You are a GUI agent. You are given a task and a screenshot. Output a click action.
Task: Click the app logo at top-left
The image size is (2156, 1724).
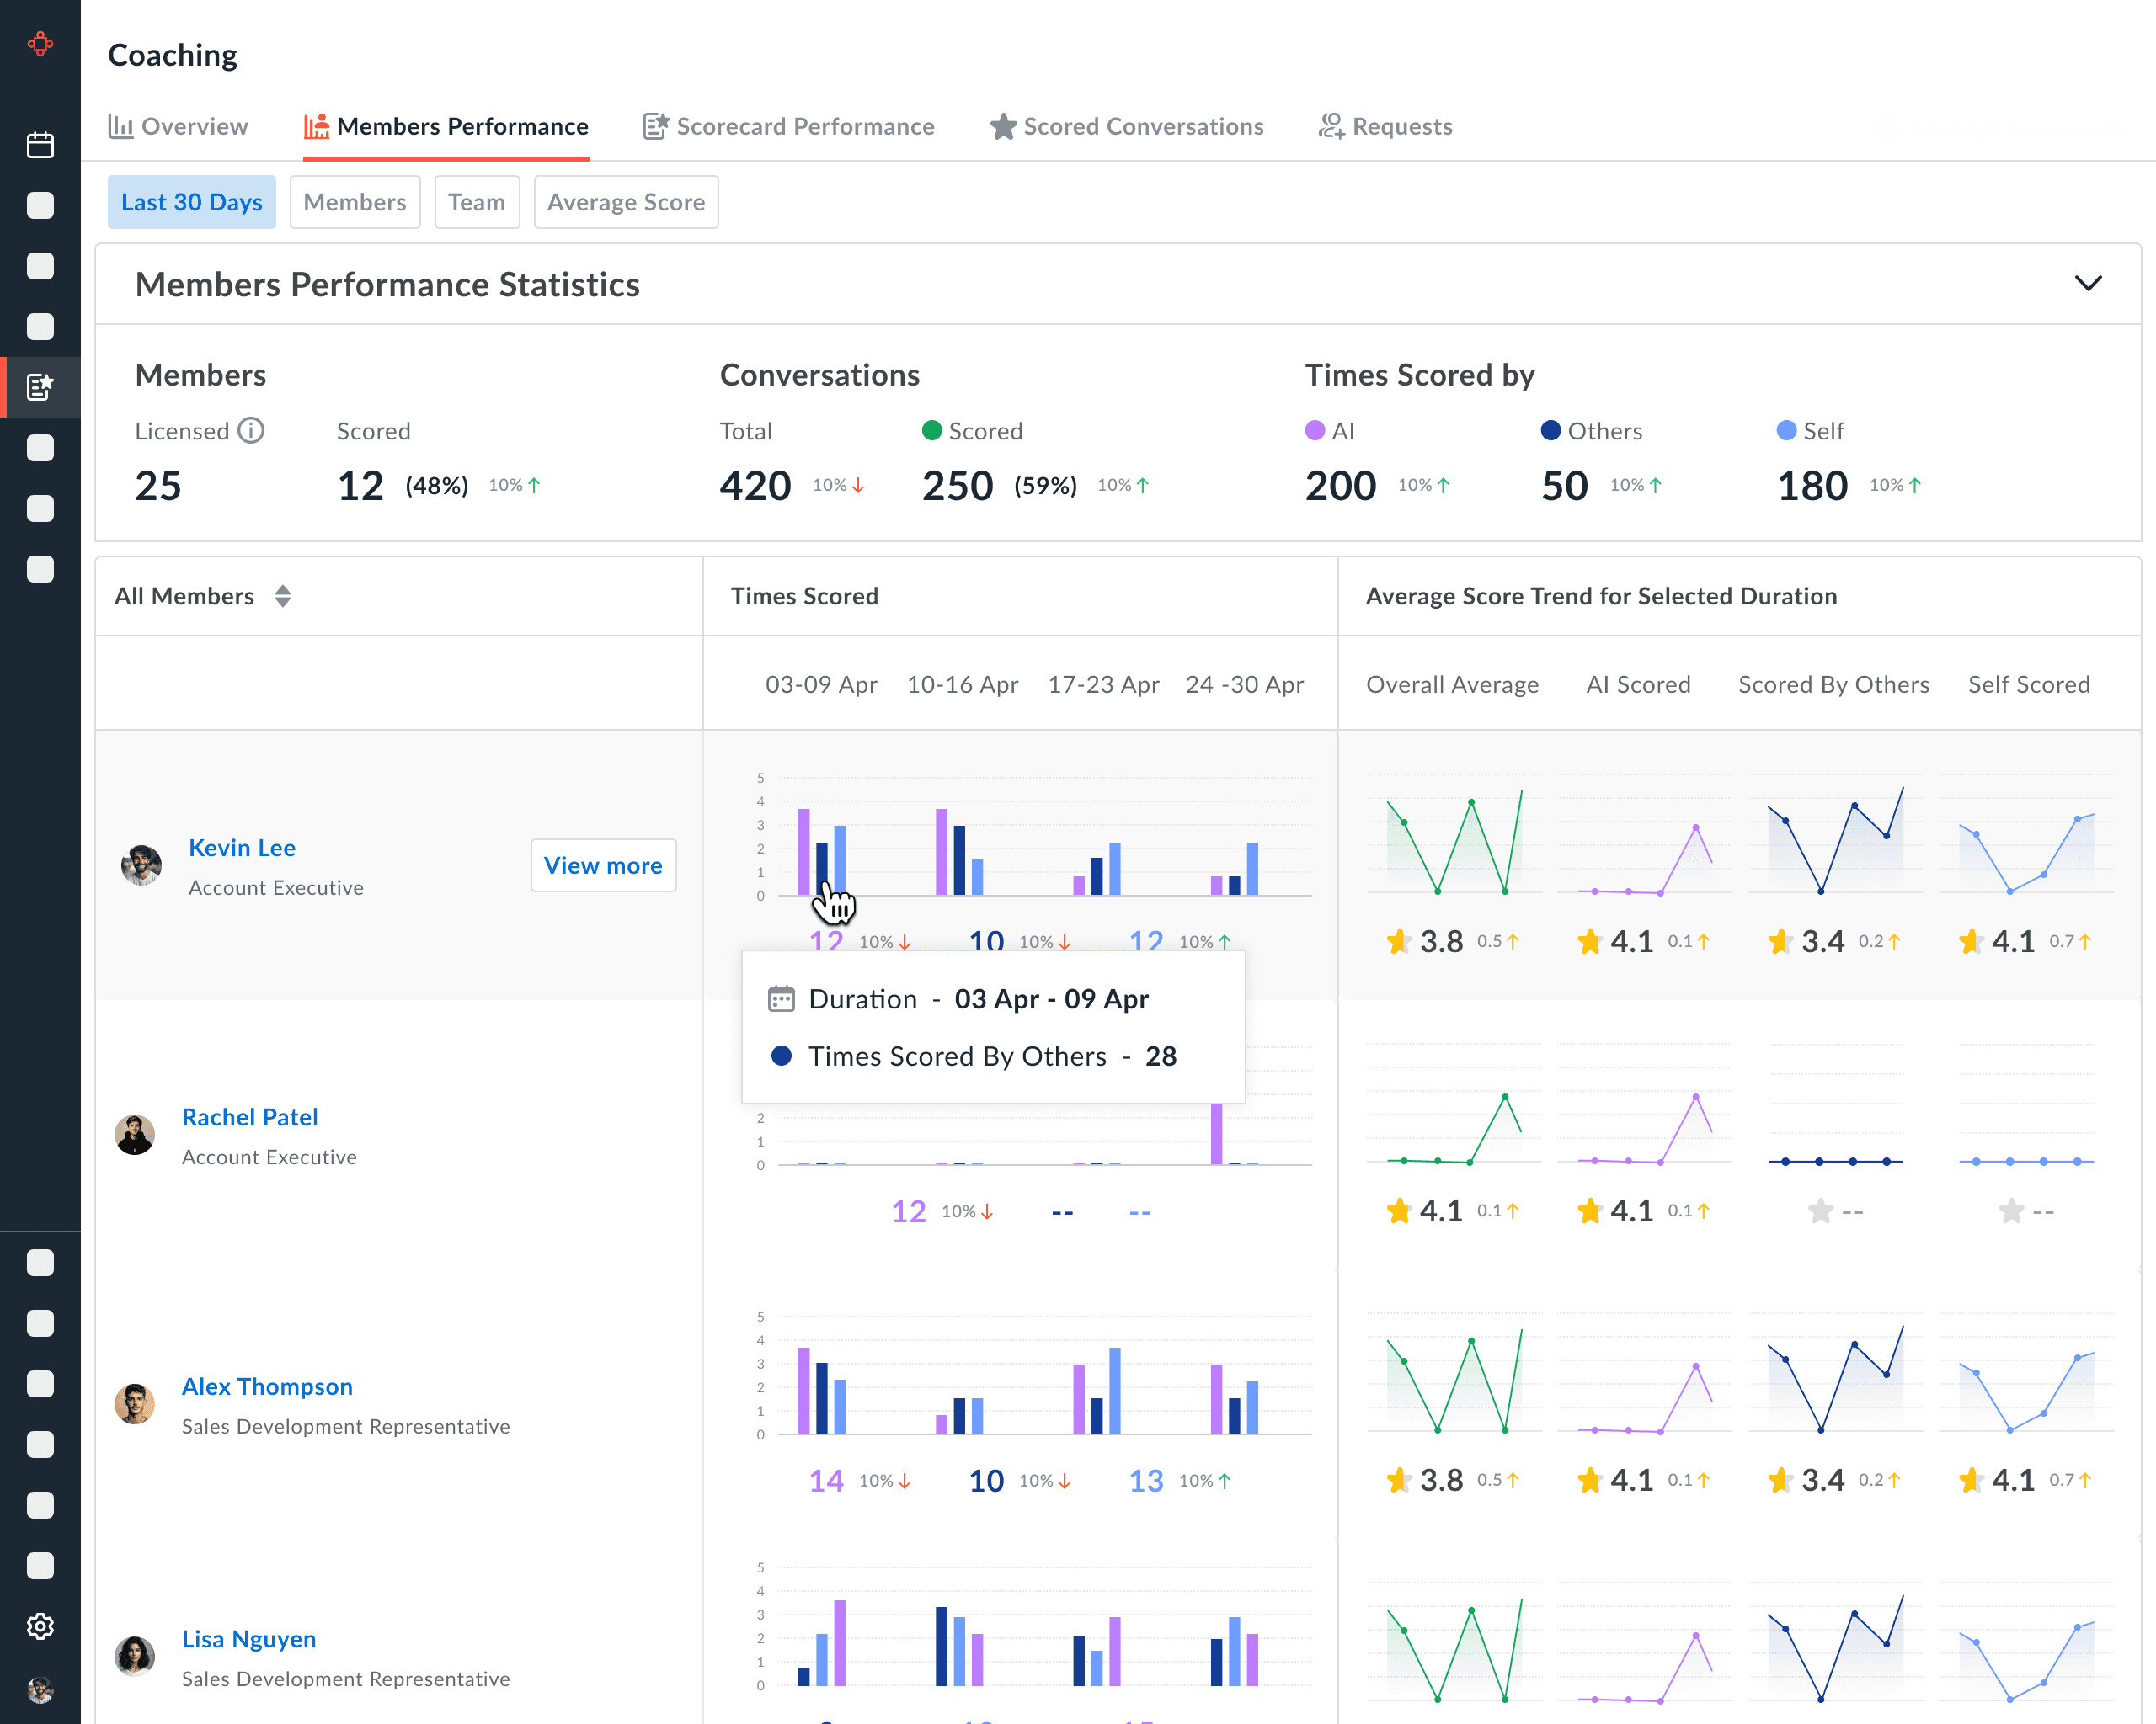click(x=40, y=44)
